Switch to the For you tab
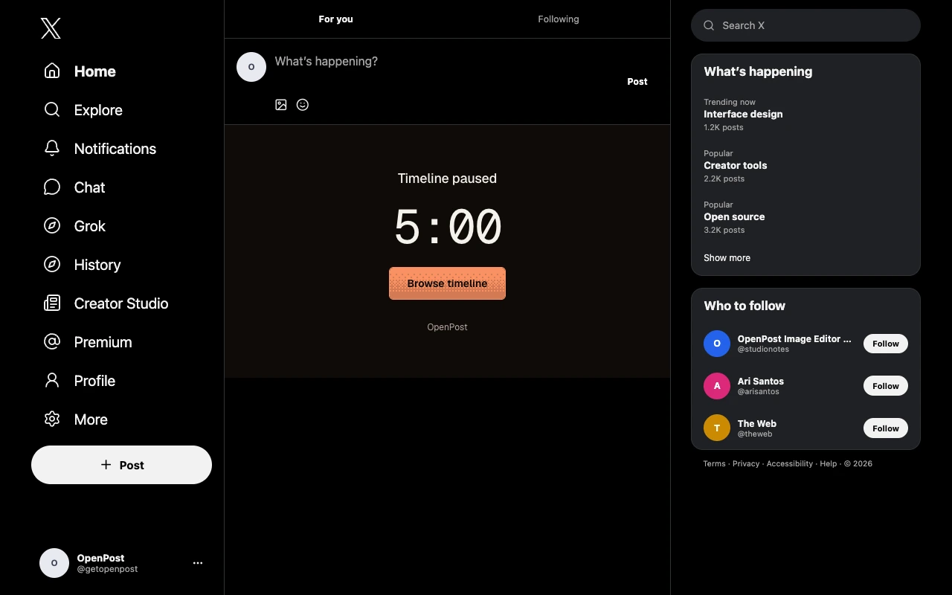The width and height of the screenshot is (952, 595). pos(335,19)
